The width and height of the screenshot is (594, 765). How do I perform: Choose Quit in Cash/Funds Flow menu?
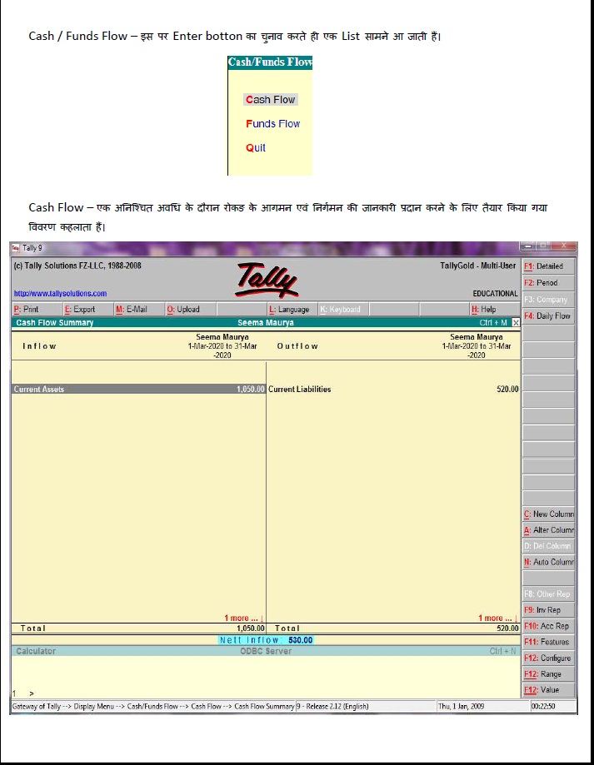point(256,147)
